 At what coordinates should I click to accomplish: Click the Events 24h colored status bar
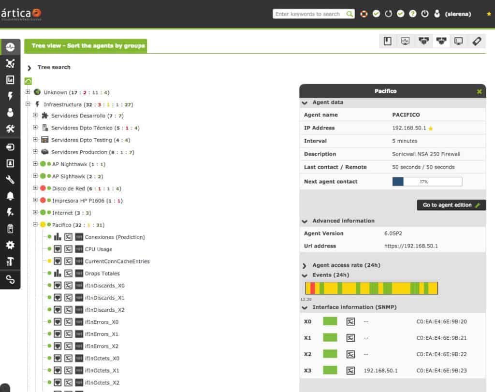(x=372, y=288)
